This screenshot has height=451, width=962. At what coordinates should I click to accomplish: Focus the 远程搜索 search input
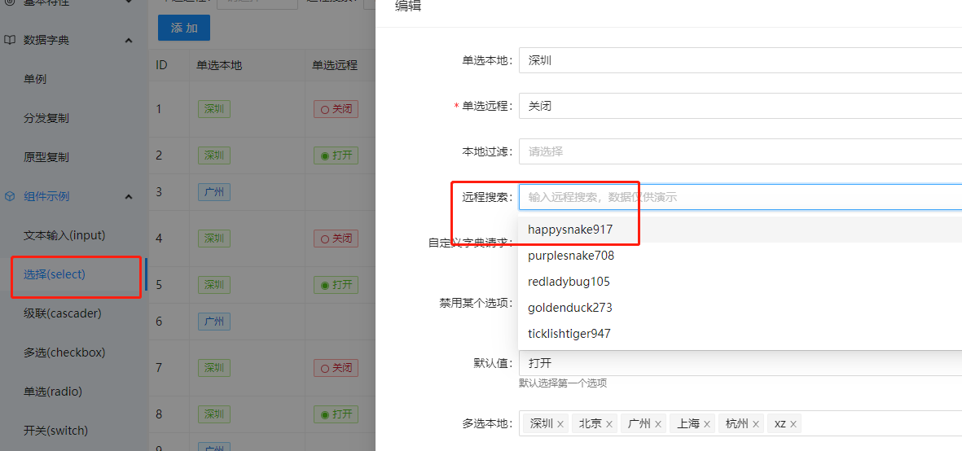click(740, 197)
